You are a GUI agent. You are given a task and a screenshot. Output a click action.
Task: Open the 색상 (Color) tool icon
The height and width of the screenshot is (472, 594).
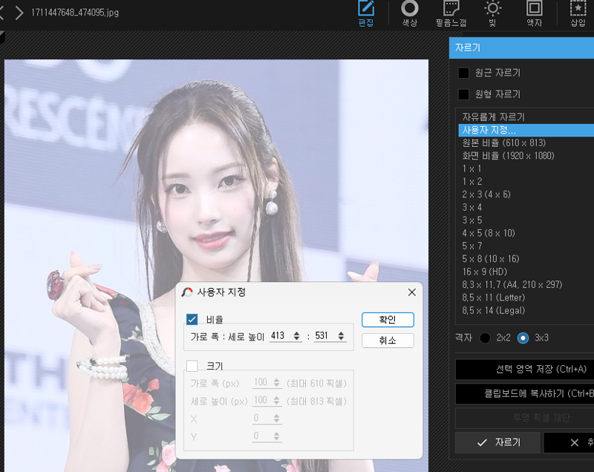[410, 13]
